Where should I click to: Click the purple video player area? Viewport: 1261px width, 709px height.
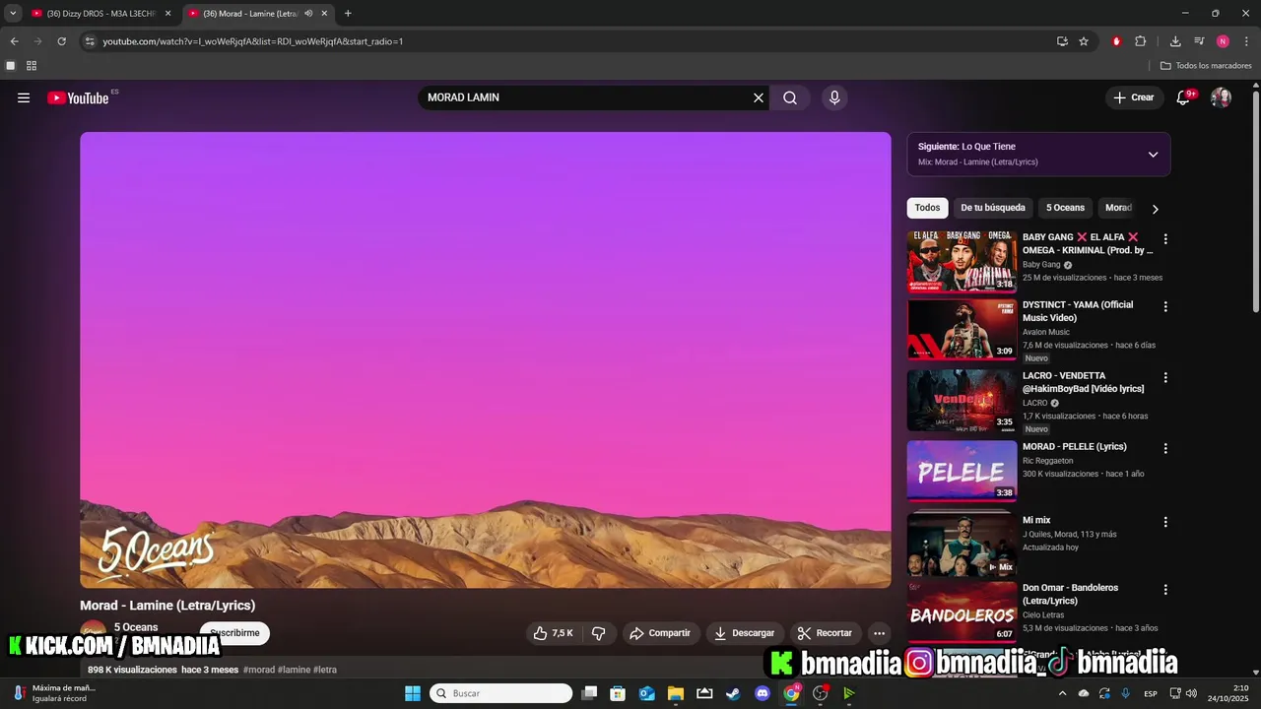(486, 360)
